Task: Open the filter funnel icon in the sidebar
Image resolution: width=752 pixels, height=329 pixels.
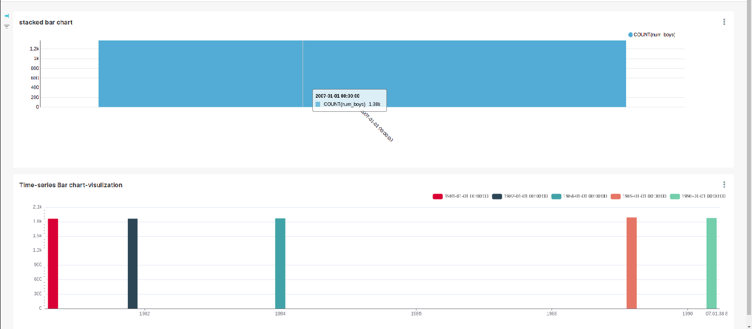Action: click(x=7, y=26)
